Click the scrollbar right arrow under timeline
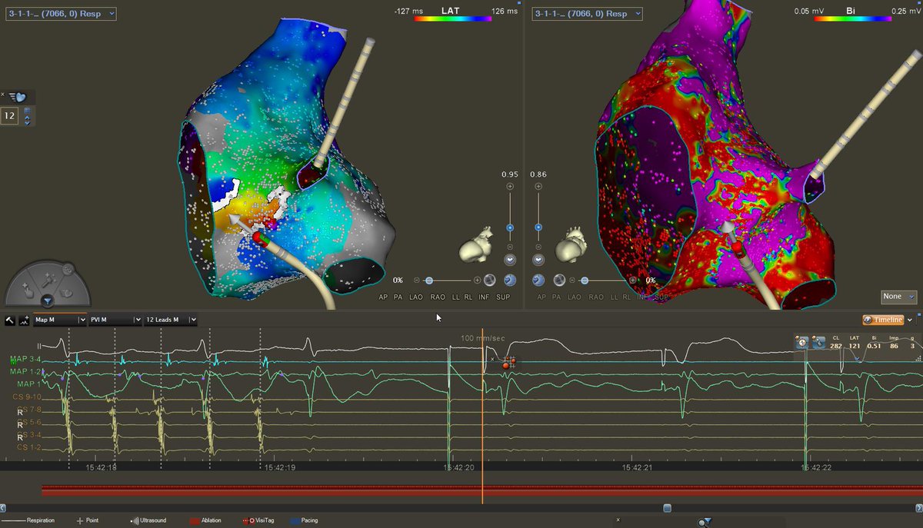The image size is (923, 528). [919, 508]
